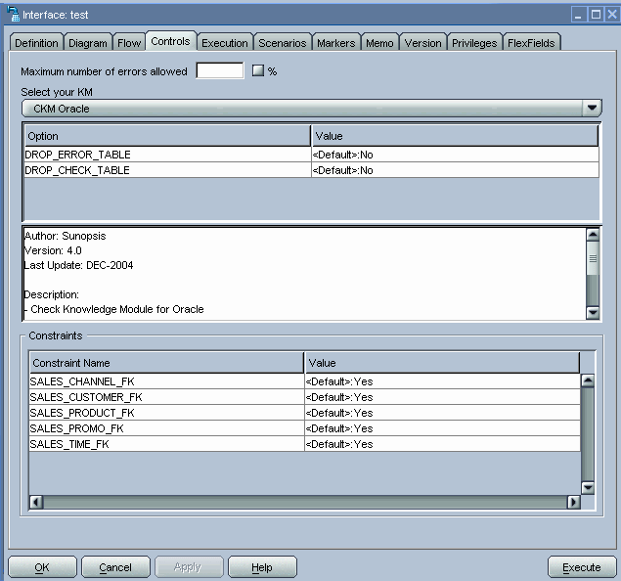Image resolution: width=621 pixels, height=581 pixels.
Task: Minimize the Interface: test window
Action: click(x=578, y=15)
